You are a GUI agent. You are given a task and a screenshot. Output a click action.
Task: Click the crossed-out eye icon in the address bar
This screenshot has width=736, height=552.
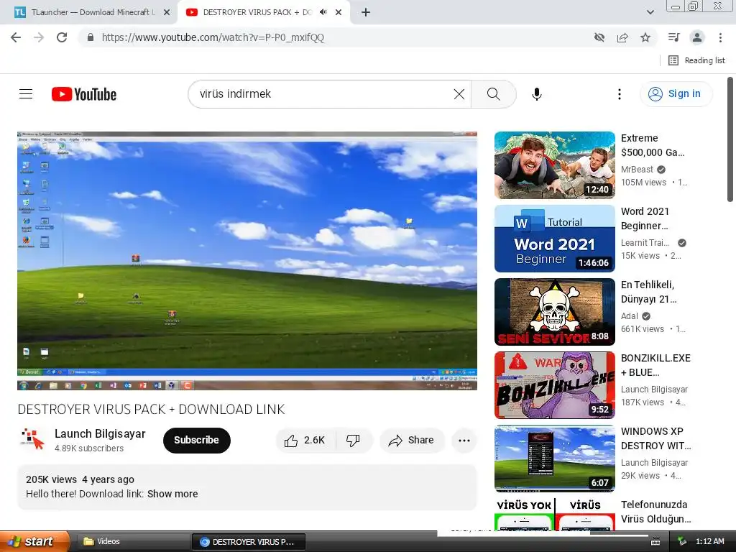click(x=599, y=37)
